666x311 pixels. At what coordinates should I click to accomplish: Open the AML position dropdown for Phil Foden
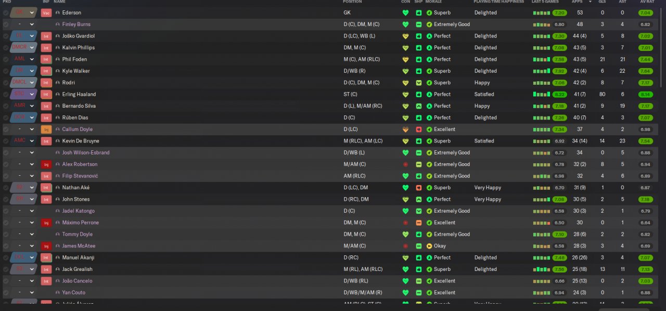[x=32, y=59]
